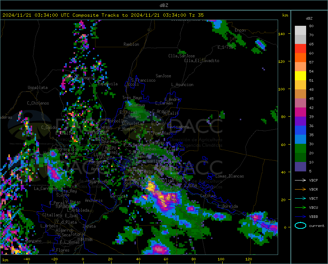Click the orange VBCR arrow in legend

(300, 190)
